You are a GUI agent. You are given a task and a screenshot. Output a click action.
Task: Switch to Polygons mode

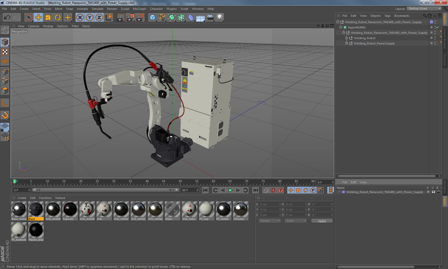[5, 91]
